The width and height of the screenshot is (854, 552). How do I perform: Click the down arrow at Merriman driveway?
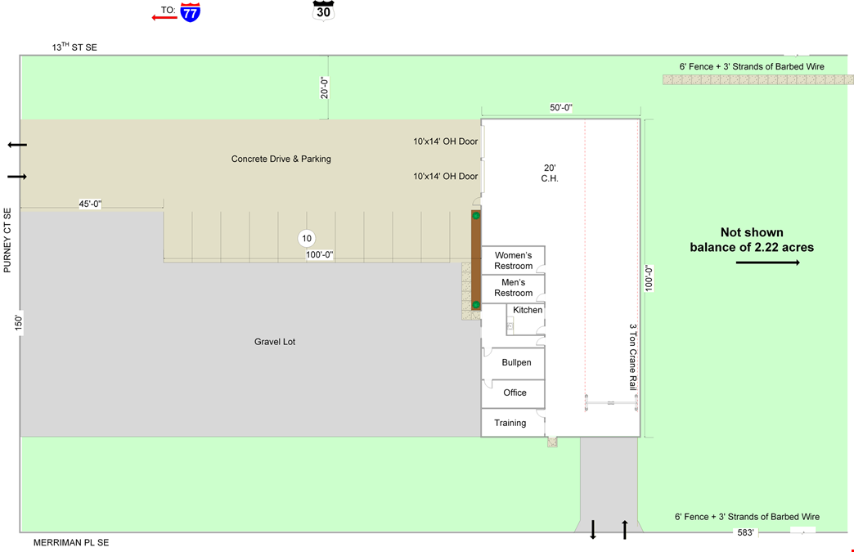593,530
